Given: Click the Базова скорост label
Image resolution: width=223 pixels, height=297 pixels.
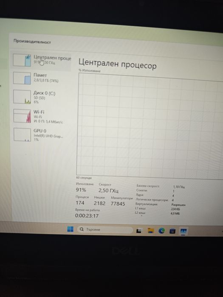Looking at the screenshot, I should (x=148, y=186).
